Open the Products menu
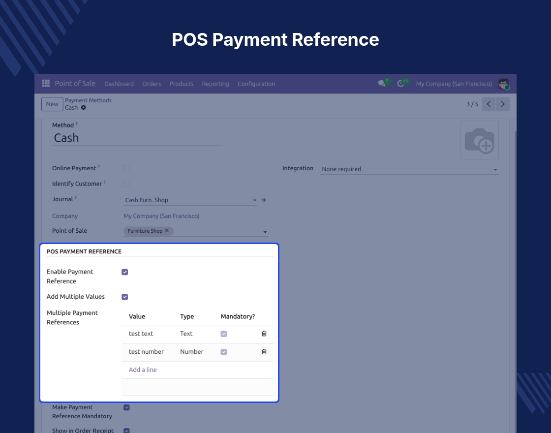This screenshot has height=433, width=551. coord(182,84)
